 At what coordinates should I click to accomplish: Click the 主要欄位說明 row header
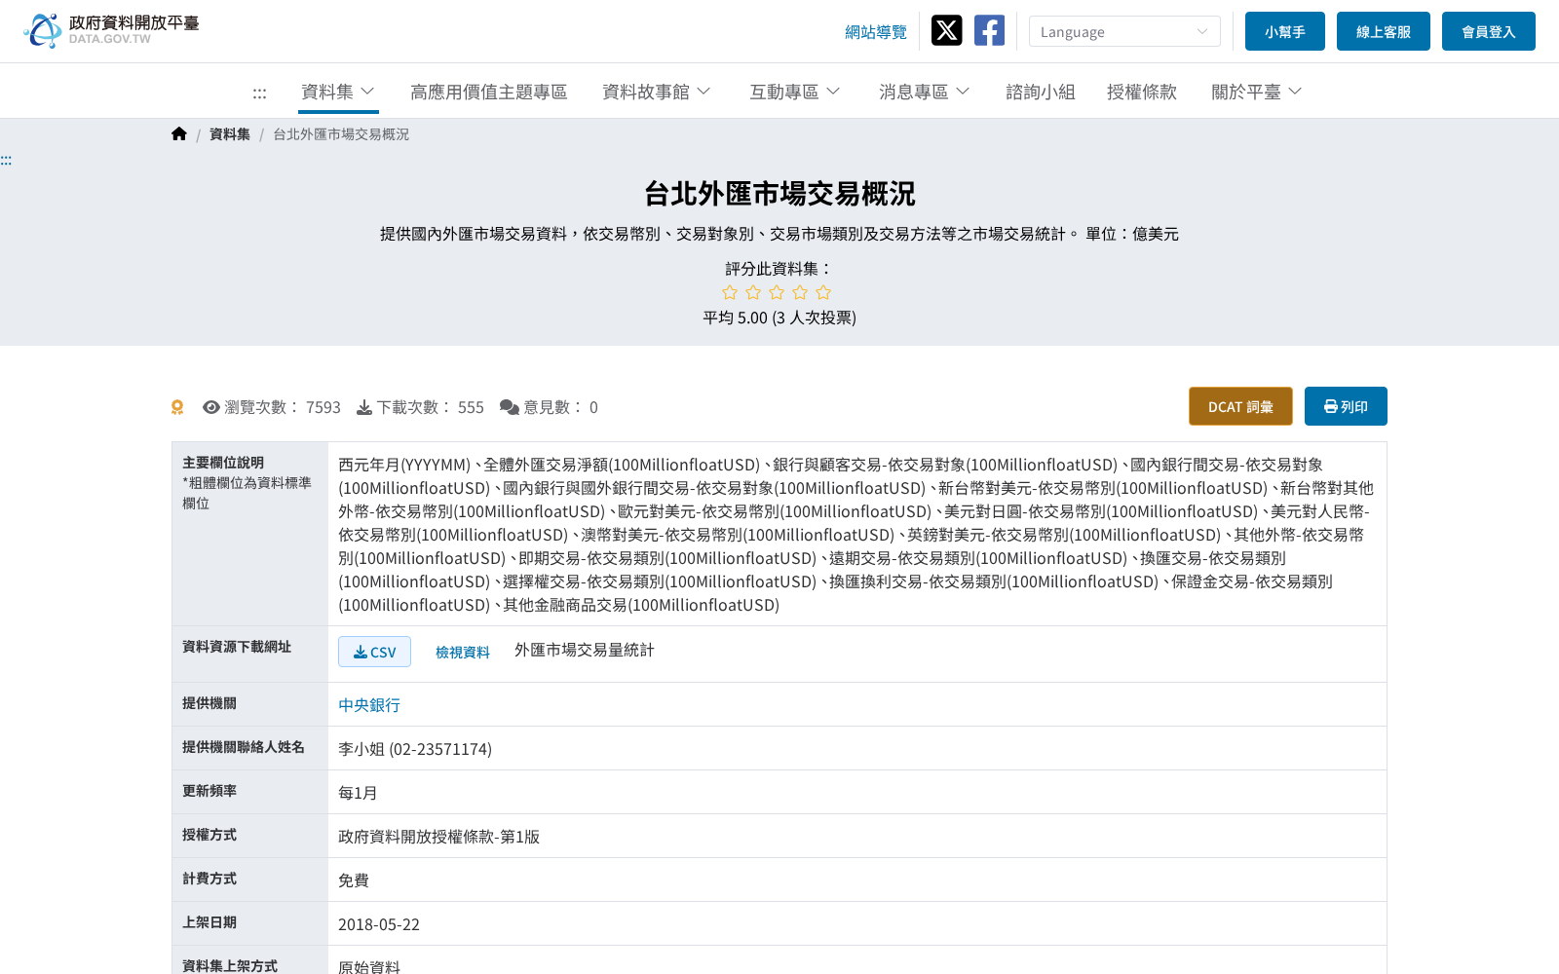coord(249,534)
